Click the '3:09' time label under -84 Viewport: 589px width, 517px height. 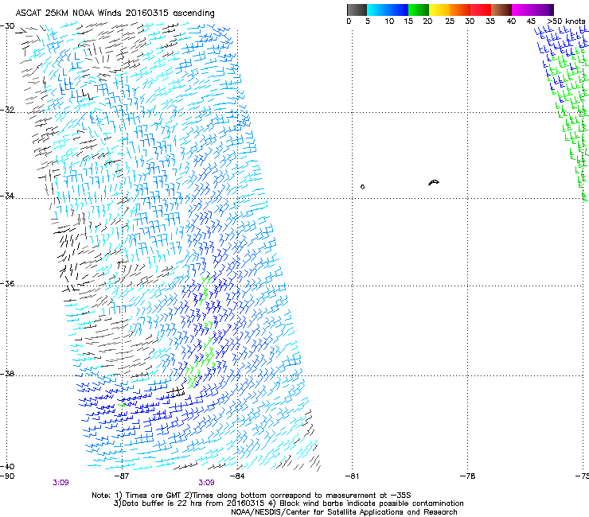click(207, 483)
